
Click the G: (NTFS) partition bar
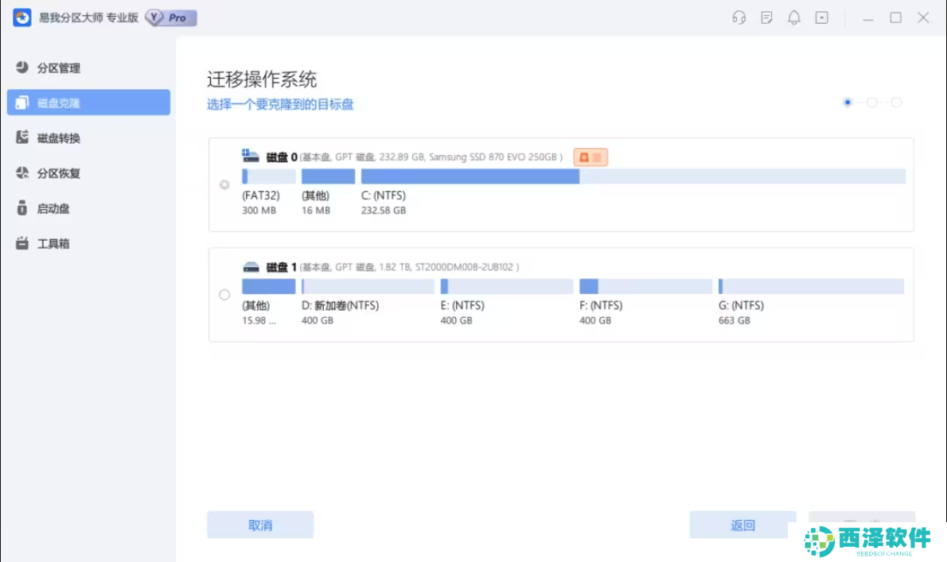[811, 286]
